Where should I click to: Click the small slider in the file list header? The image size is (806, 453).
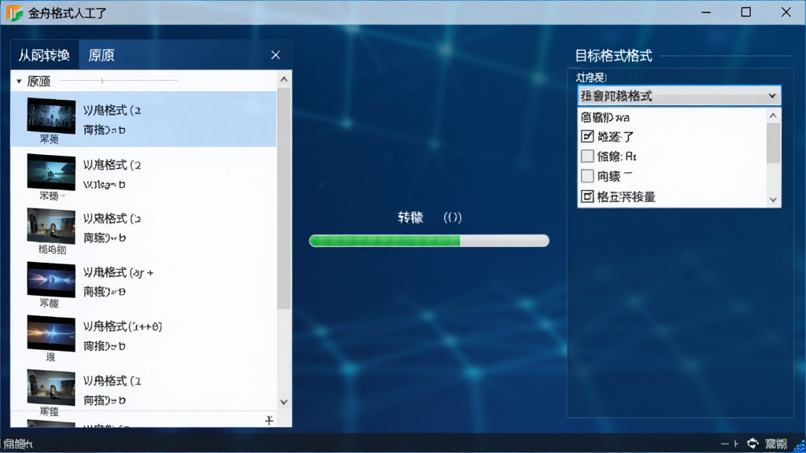102,81
